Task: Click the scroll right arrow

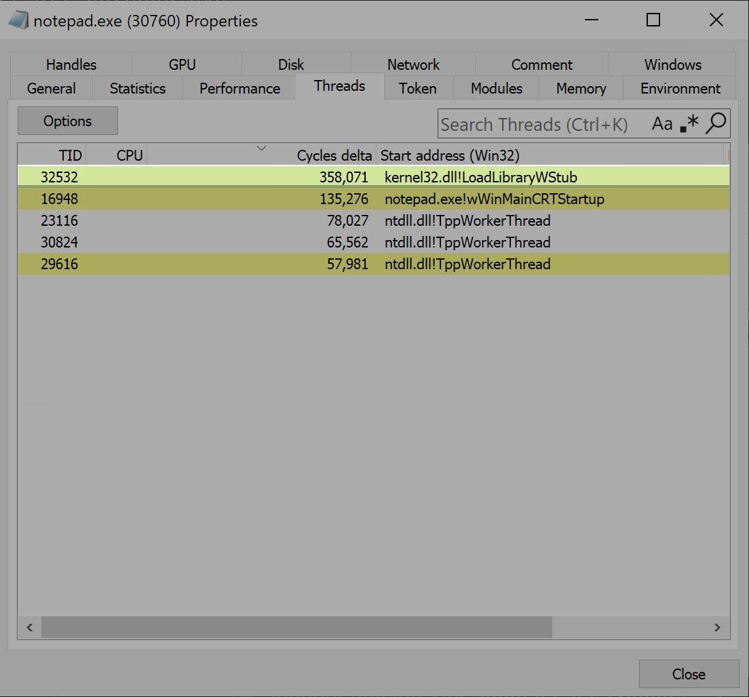Action: pos(717,627)
